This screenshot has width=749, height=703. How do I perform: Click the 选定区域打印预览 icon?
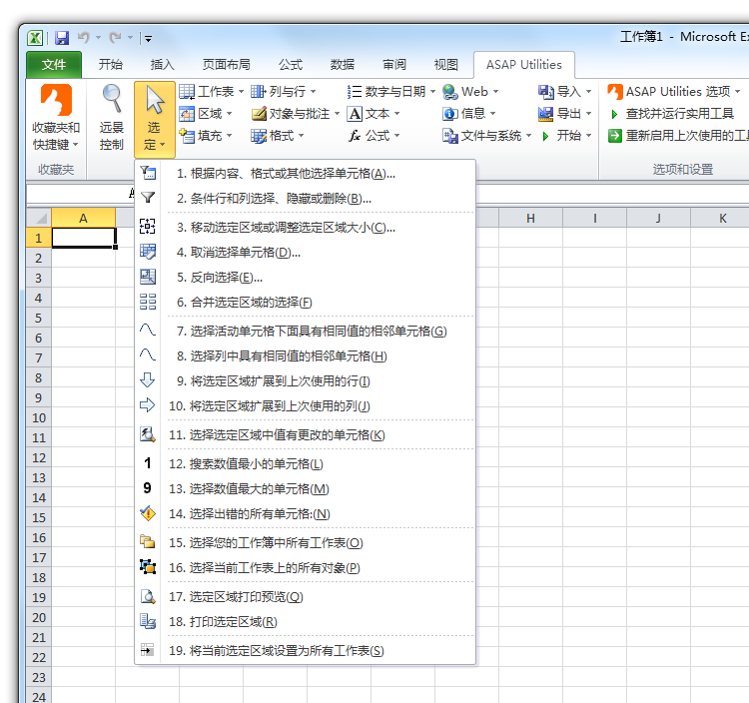tap(148, 597)
